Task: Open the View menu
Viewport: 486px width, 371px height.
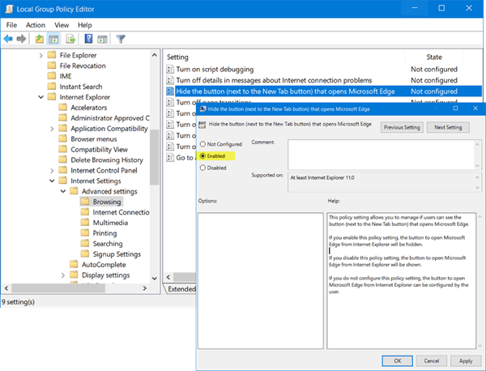Action: pos(62,25)
